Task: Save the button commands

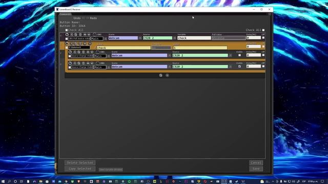Action: pos(256,169)
